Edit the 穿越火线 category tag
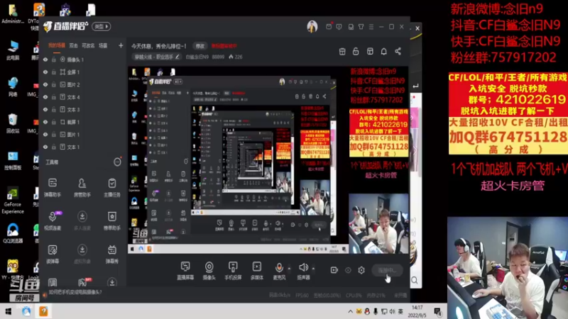The height and width of the screenshot is (319, 568). click(x=156, y=57)
